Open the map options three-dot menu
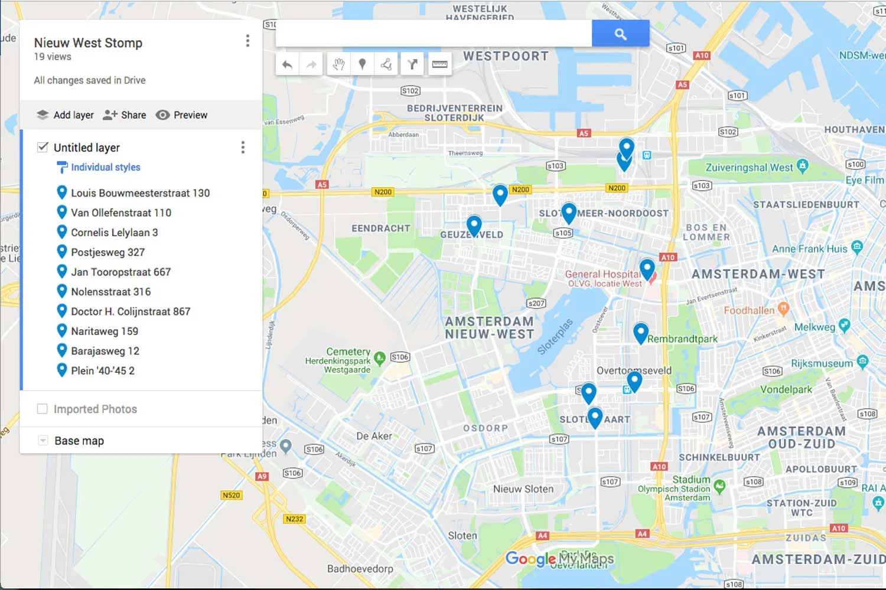This screenshot has height=590, width=886. [x=247, y=41]
